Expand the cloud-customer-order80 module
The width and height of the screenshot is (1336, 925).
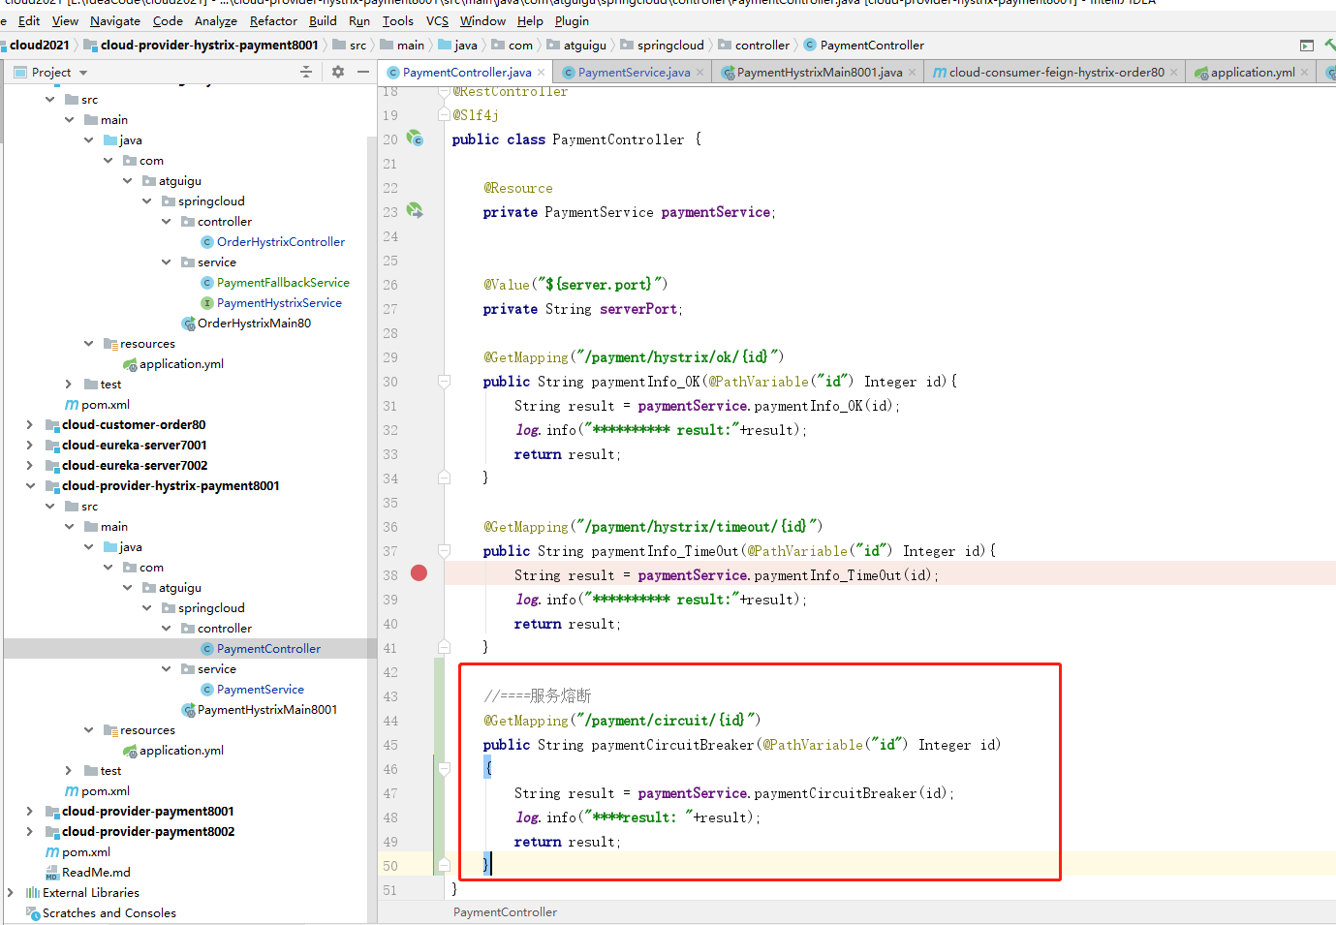pyautogui.click(x=30, y=425)
